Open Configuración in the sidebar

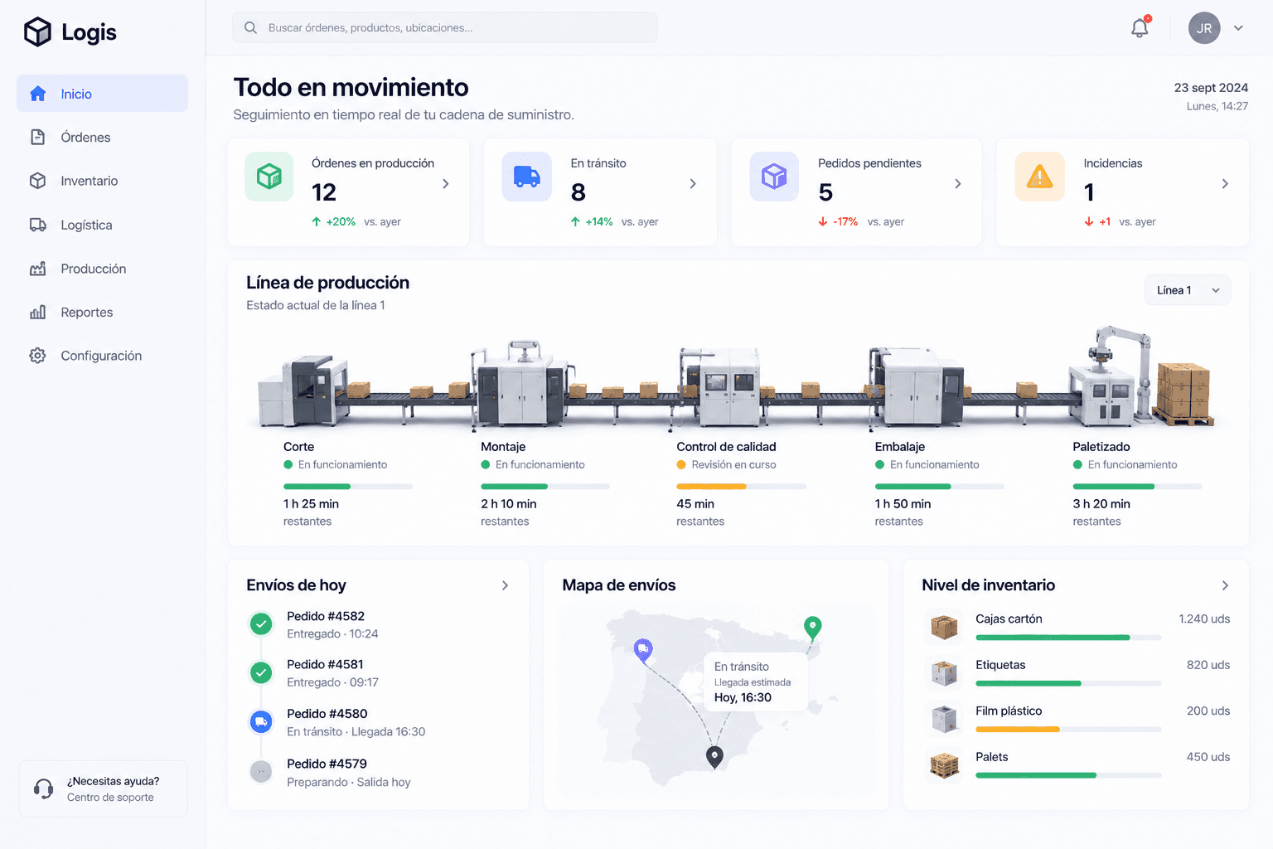tap(102, 356)
